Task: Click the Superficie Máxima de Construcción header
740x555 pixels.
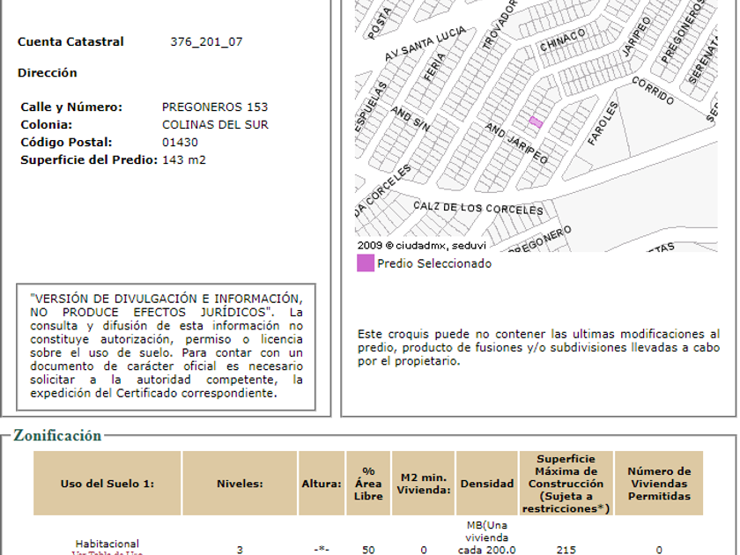Action: click(566, 484)
